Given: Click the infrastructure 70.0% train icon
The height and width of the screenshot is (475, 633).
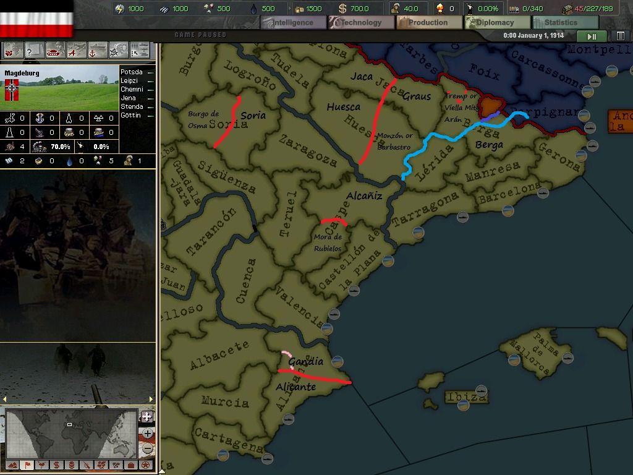Looking at the screenshot, I should tap(40, 147).
